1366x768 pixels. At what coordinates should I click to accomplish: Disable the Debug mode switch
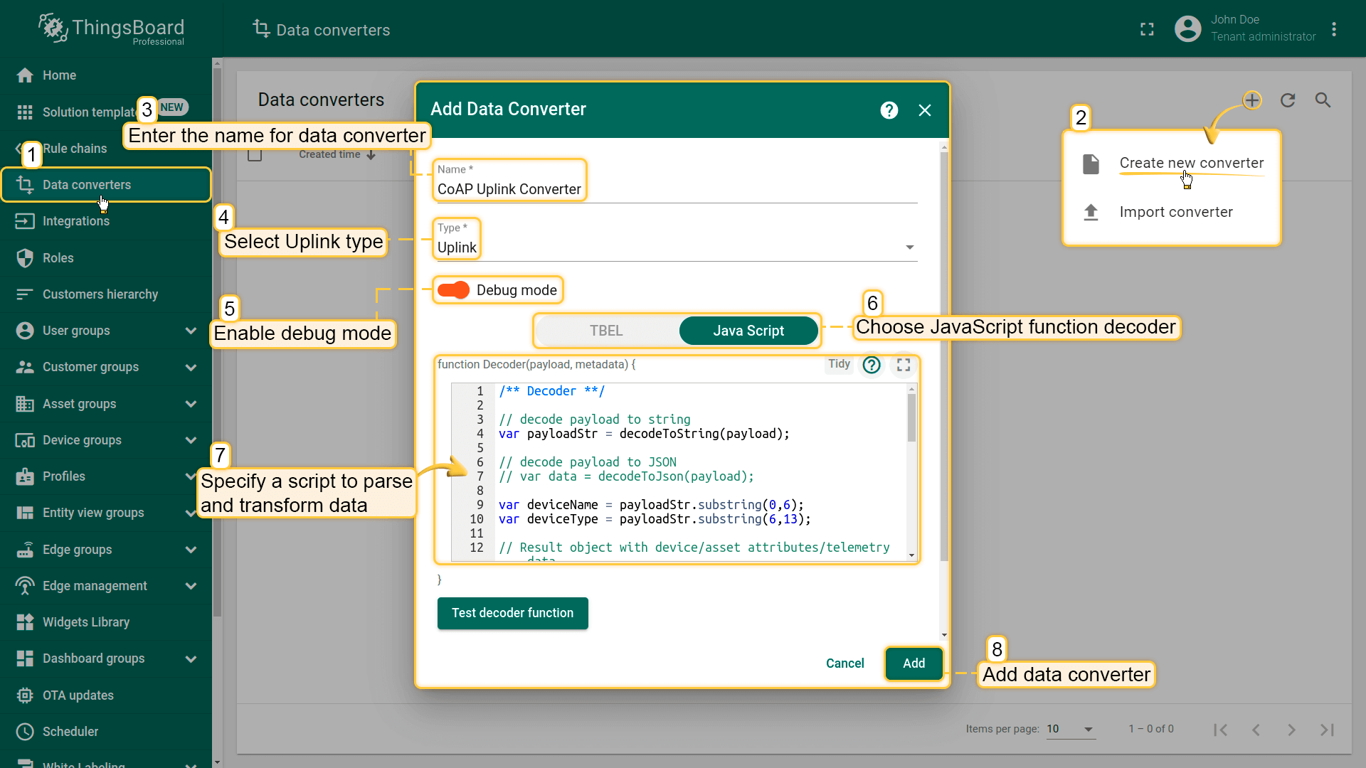(x=454, y=290)
